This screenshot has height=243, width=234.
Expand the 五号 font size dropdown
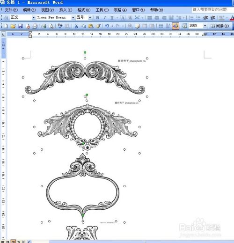coord(90,18)
